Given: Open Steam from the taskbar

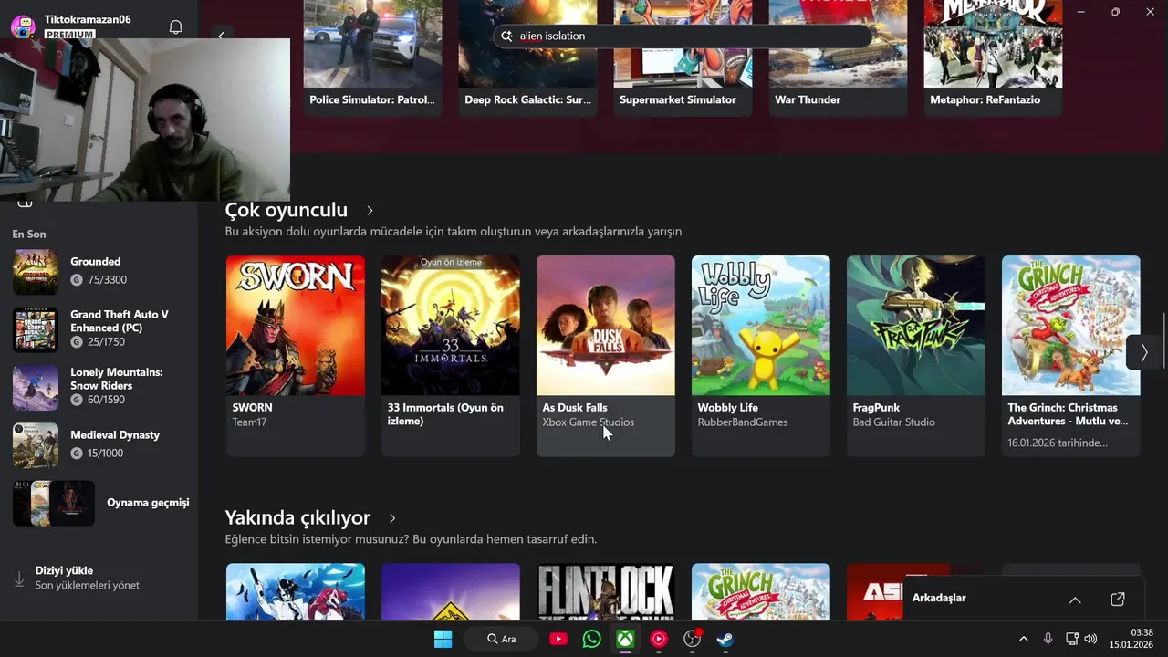Looking at the screenshot, I should coord(725,639).
